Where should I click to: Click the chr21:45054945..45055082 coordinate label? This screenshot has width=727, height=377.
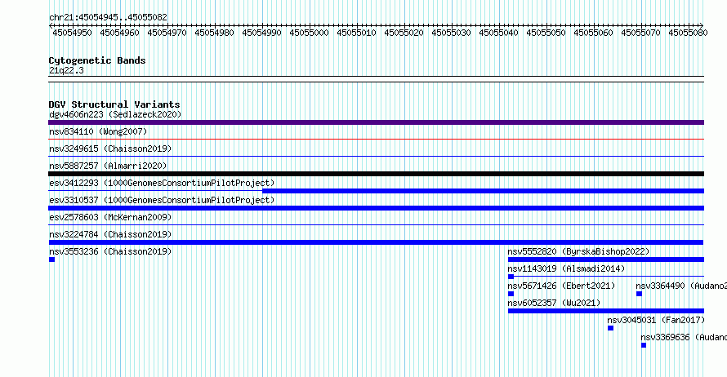tap(108, 18)
